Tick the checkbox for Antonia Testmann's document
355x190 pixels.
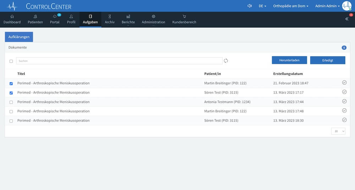[x=11, y=102]
